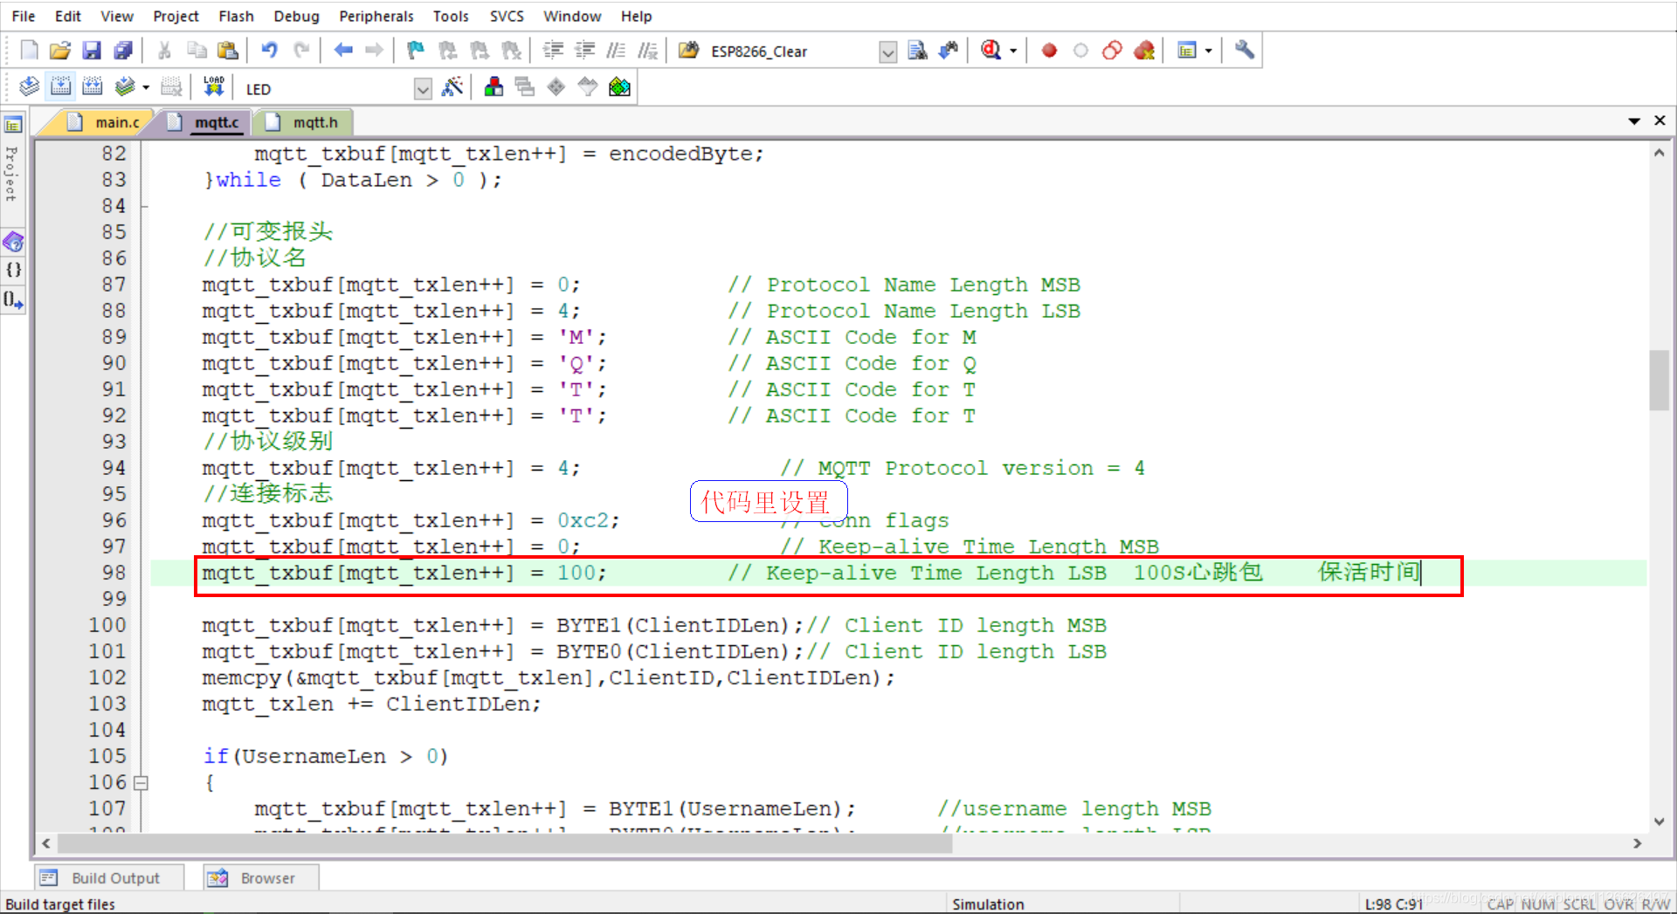The image size is (1677, 914).
Task: Open the Tools menu
Action: click(x=451, y=16)
